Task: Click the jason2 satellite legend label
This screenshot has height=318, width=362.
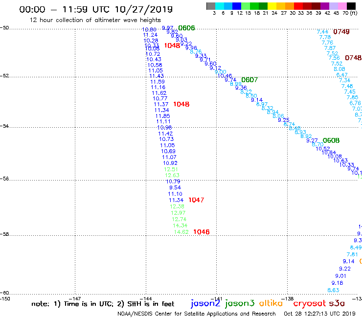Action: 205,303
